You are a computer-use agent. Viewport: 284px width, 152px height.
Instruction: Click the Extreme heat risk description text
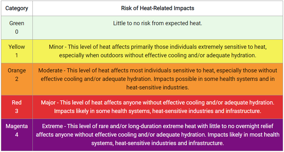[158, 135]
